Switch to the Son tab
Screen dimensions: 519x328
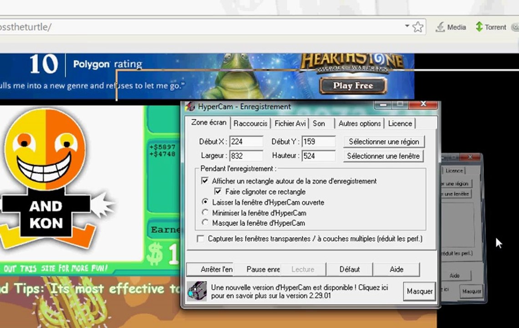click(x=319, y=123)
